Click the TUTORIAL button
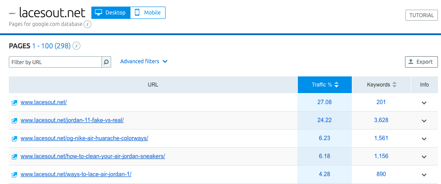The width and height of the screenshot is (441, 184). 422,15
